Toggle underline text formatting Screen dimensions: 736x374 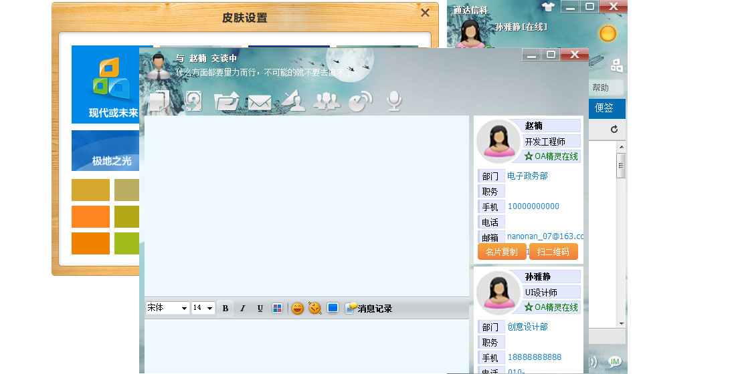point(260,309)
